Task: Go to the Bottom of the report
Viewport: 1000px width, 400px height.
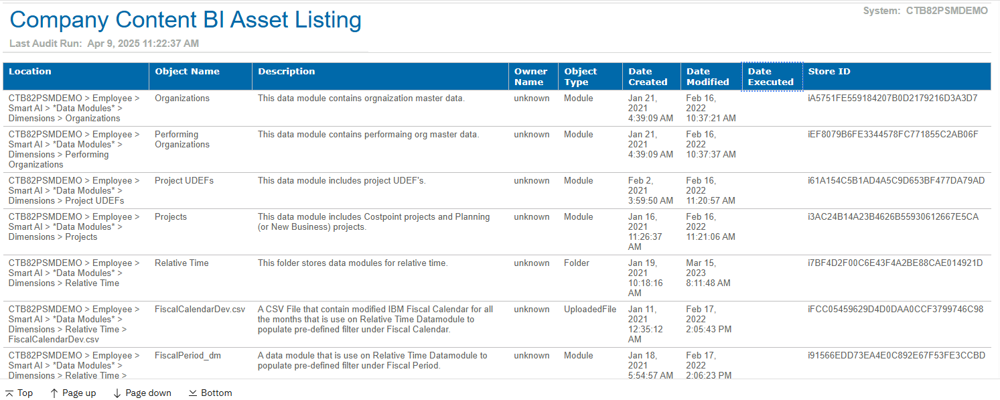Action: pos(216,393)
